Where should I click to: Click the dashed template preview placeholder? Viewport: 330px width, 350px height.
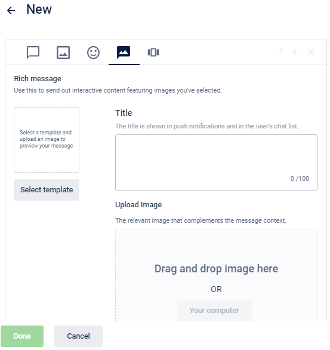47,140
